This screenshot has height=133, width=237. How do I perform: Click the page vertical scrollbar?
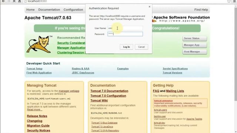(x=236, y=54)
